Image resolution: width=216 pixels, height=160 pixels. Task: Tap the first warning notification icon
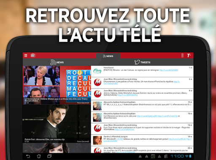click(x=140, y=156)
